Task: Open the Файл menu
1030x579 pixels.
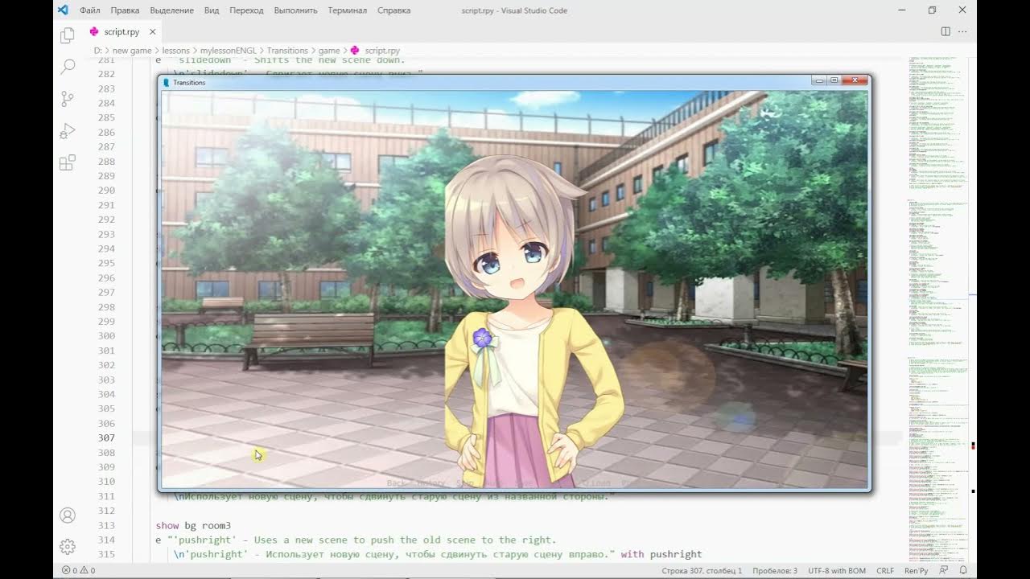Action: [x=90, y=10]
